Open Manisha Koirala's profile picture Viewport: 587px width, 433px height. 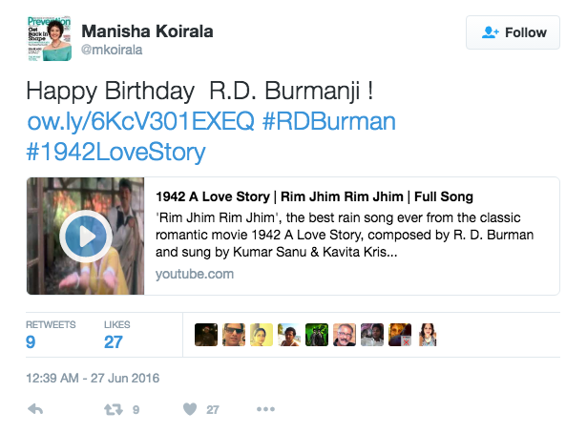pyautogui.click(x=48, y=38)
